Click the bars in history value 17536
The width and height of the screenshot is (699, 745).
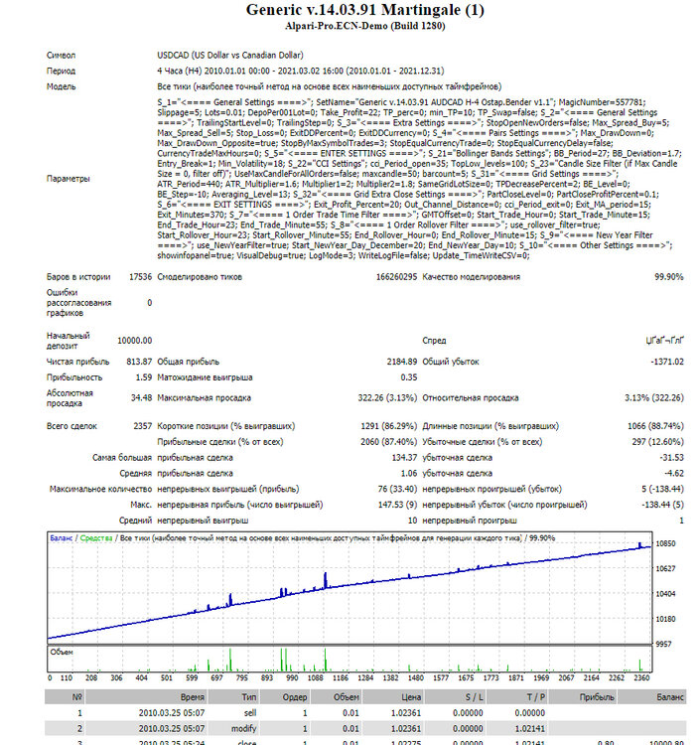(x=141, y=276)
